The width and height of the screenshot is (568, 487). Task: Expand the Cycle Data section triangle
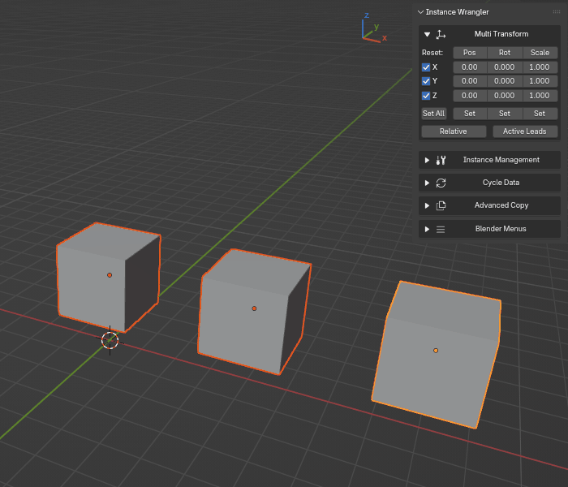coord(427,183)
